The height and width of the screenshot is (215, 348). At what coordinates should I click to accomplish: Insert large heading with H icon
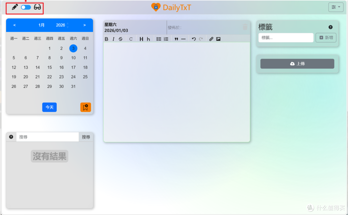(x=141, y=39)
